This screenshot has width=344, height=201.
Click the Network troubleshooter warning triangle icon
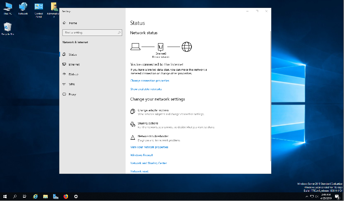click(x=133, y=137)
